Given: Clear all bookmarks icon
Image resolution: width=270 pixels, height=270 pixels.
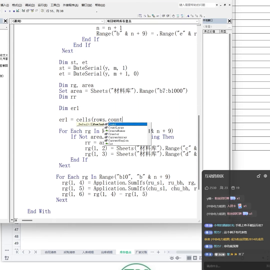Looking at the screenshot, I should [x=201, y=16].
